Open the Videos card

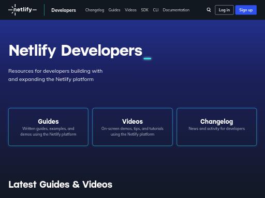pos(132,127)
